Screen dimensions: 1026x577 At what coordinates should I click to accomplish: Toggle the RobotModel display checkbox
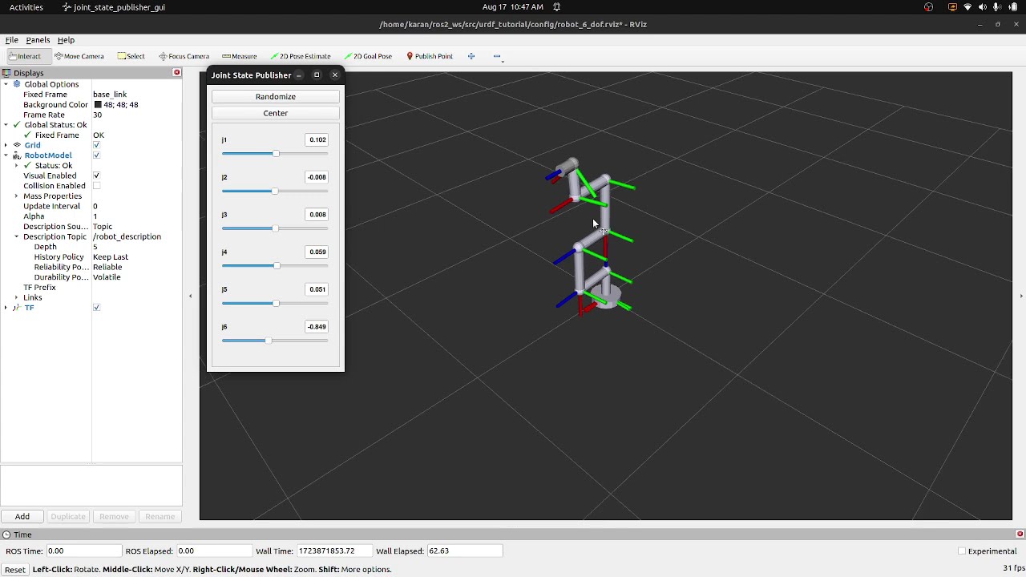click(x=96, y=155)
